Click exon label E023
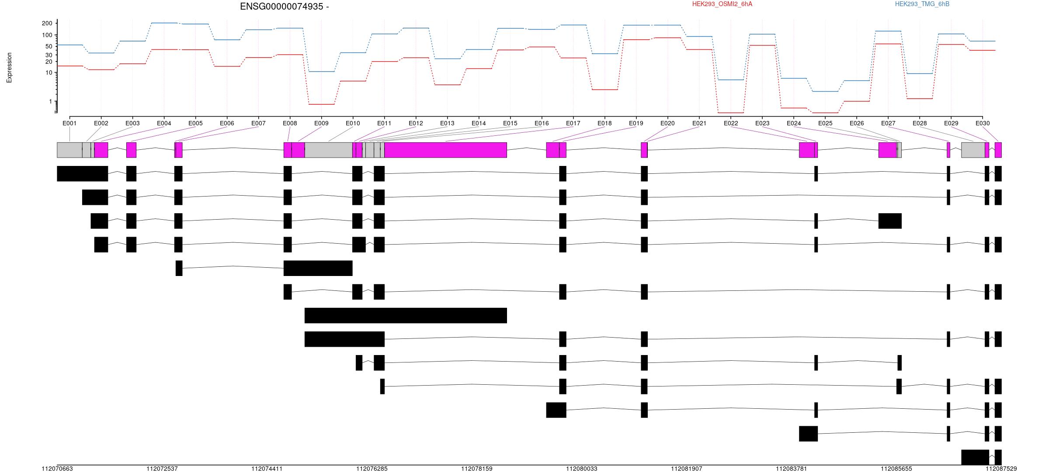The height and width of the screenshot is (476, 1049). pyautogui.click(x=762, y=123)
